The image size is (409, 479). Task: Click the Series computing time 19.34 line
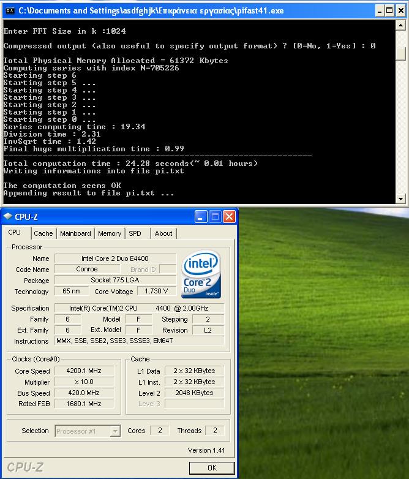pyautogui.click(x=75, y=127)
